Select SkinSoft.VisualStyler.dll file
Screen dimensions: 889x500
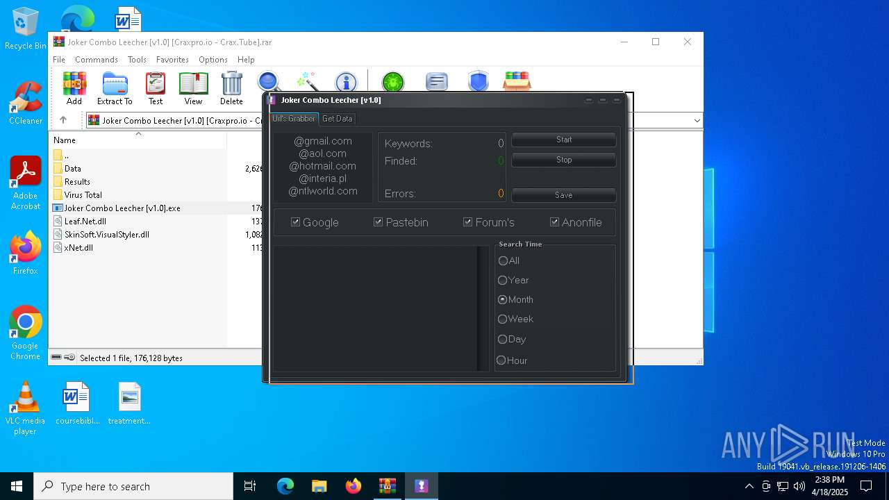coord(106,235)
